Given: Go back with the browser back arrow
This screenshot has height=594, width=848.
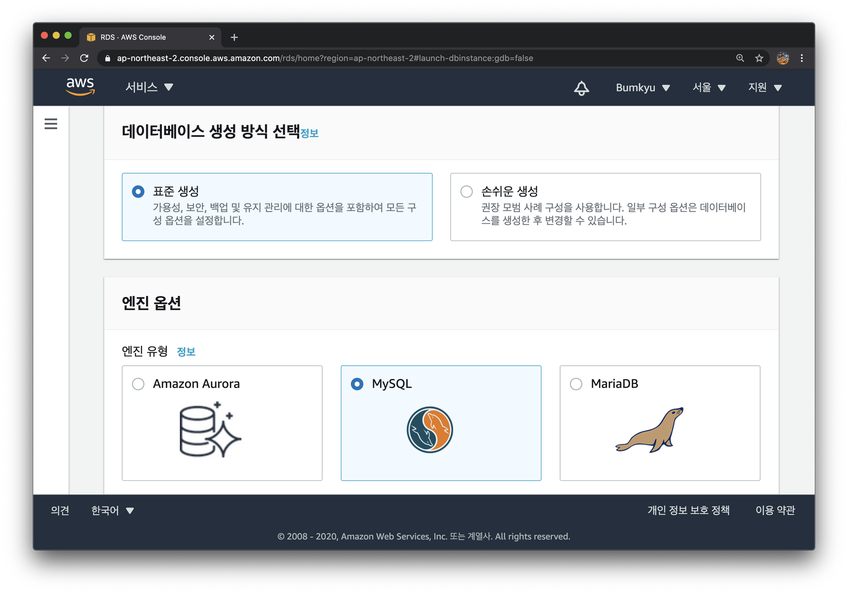Looking at the screenshot, I should coord(46,58).
